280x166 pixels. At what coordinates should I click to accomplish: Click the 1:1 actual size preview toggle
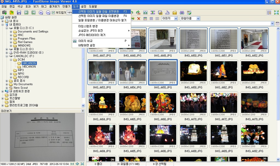(x=72, y=164)
